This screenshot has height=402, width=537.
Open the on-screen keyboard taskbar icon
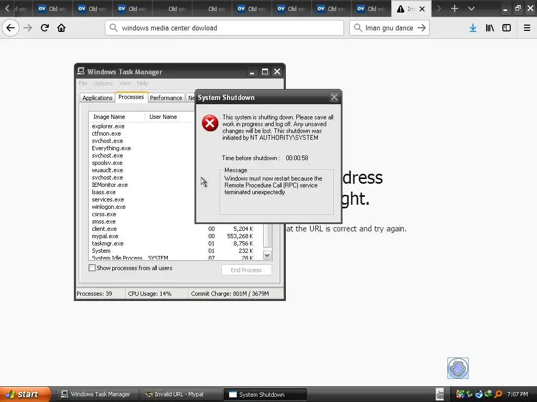coord(440,394)
